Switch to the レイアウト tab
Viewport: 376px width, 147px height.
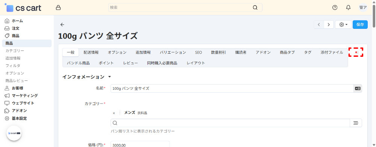(x=196, y=63)
